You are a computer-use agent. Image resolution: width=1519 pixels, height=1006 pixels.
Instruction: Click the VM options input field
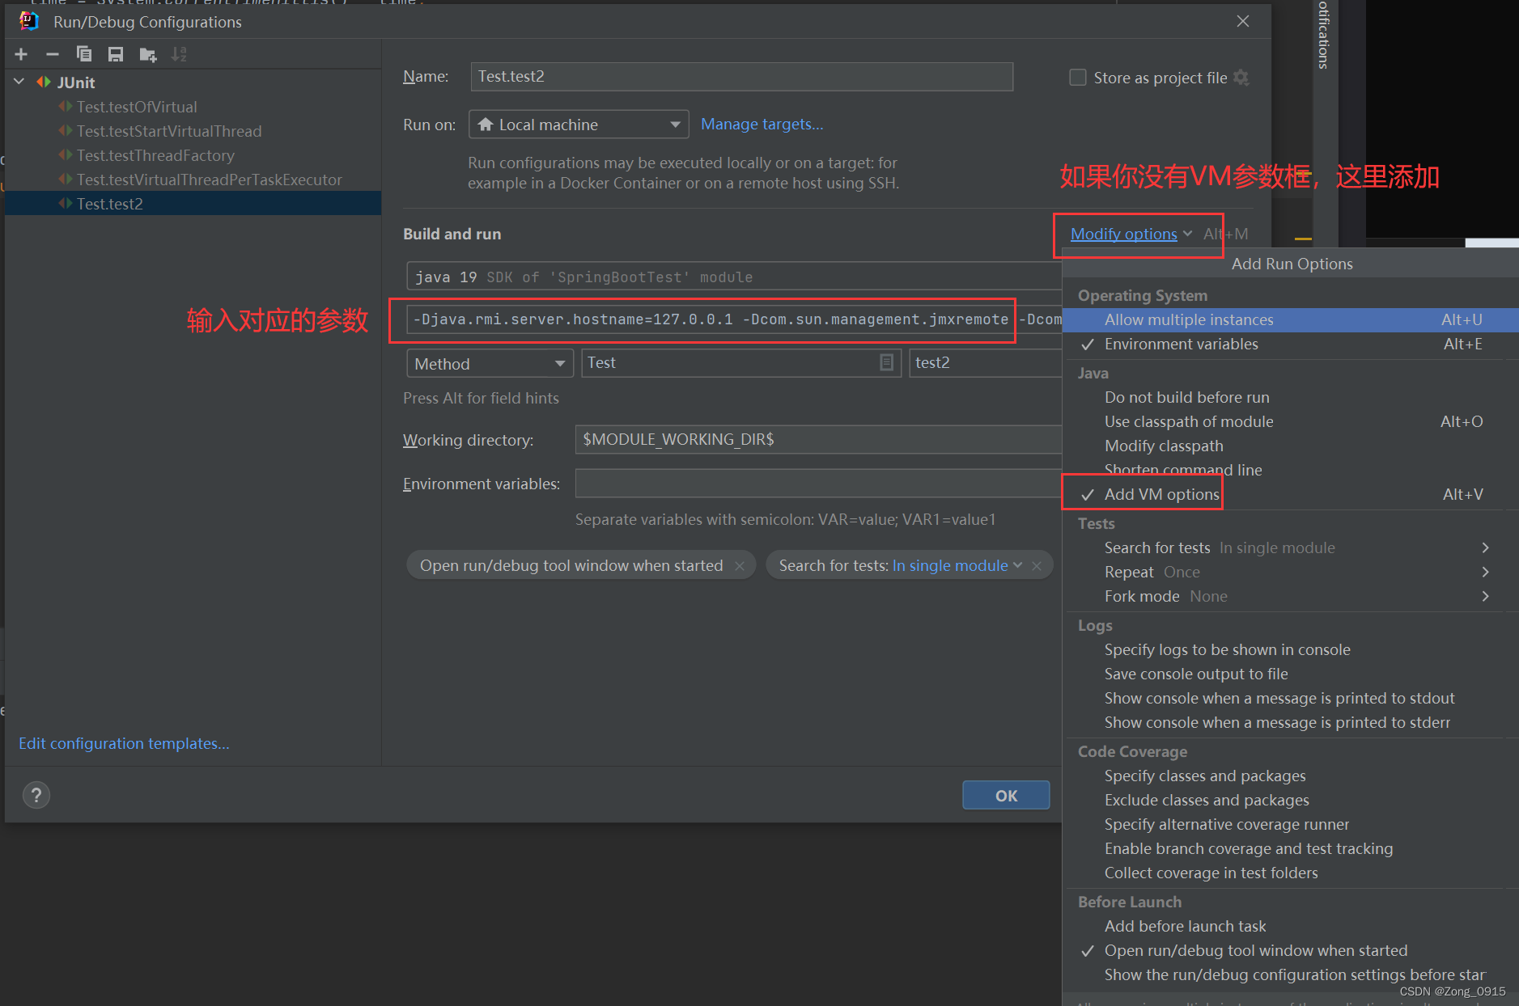click(734, 319)
